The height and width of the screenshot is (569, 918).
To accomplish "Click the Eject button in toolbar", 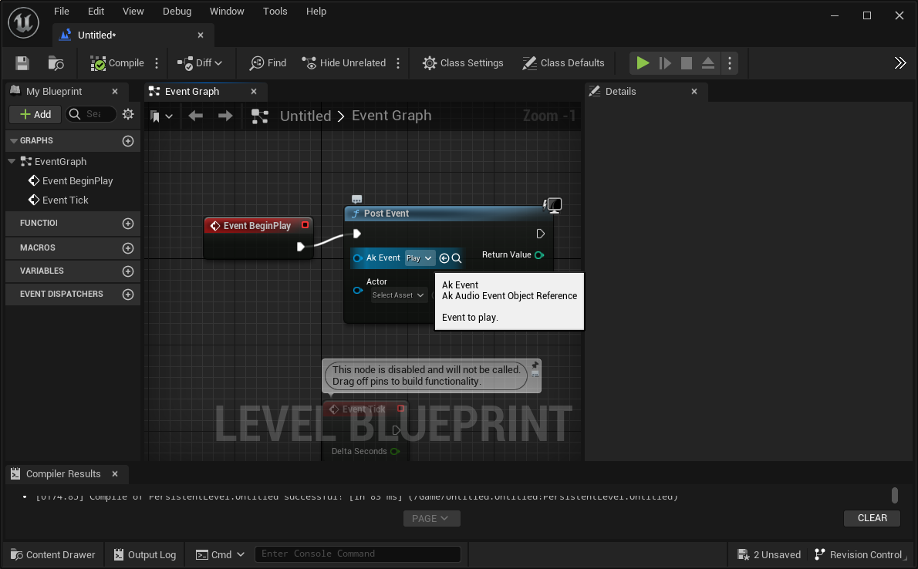I will pyautogui.click(x=708, y=63).
